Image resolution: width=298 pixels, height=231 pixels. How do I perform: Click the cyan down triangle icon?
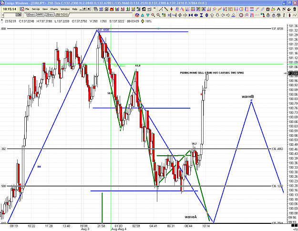click(148, 15)
